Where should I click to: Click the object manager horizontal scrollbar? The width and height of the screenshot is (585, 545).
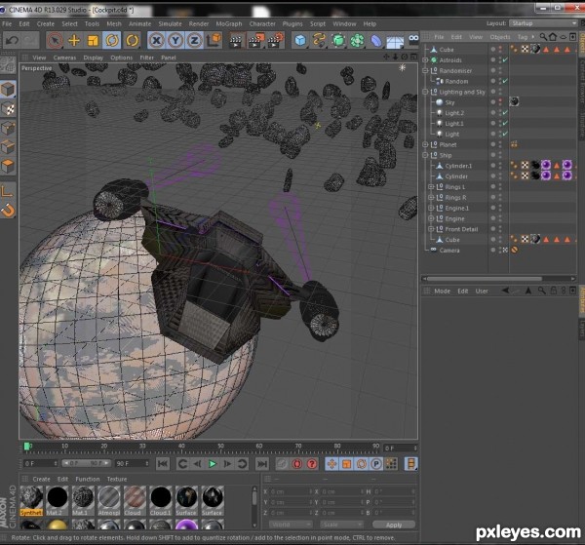485,279
